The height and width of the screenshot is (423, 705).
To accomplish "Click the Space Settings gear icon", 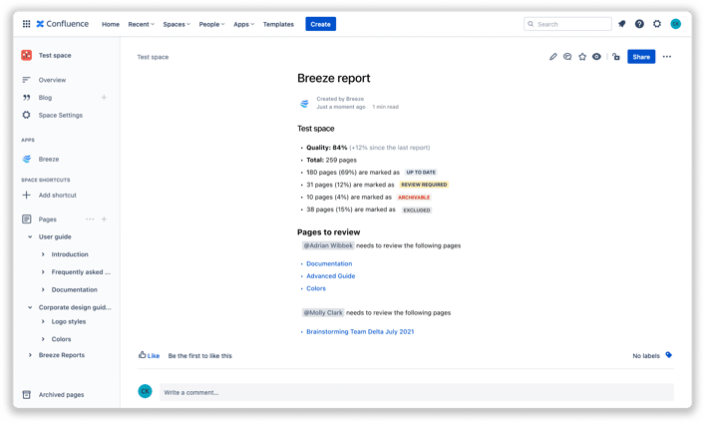I will 27,115.
